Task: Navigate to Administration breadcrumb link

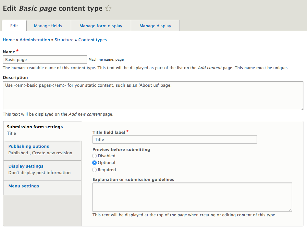Action: point(35,40)
